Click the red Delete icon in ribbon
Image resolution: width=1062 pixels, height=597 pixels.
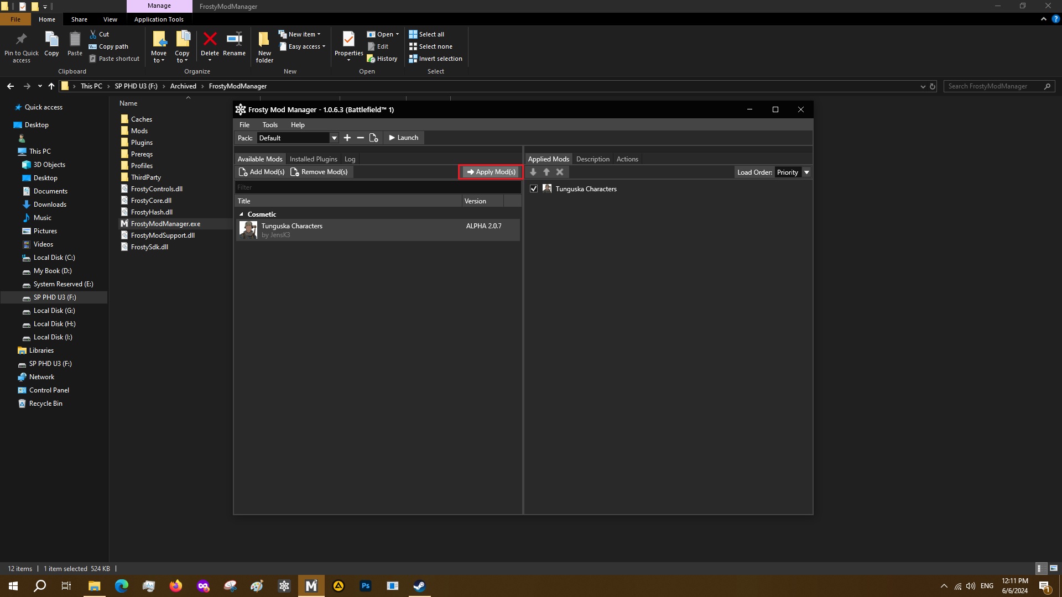coord(210,40)
